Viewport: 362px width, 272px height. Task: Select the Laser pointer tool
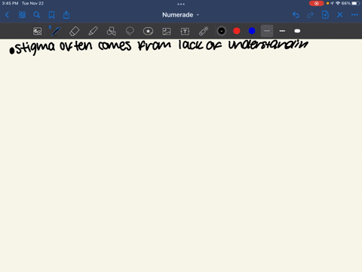[x=204, y=31]
